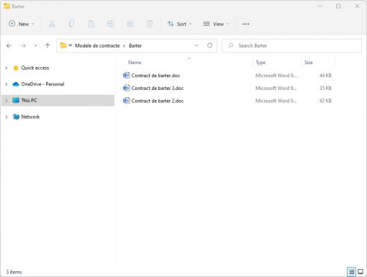The image size is (367, 277).
Task: Open the Sort dropdown menu
Action: (x=180, y=24)
